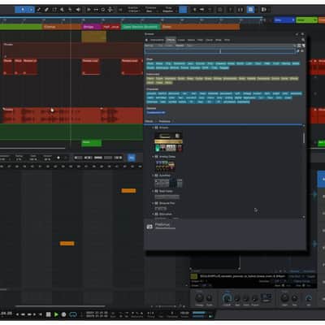Click the Record button in the transport
The width and height of the screenshot is (325, 325).
[x=64, y=314]
